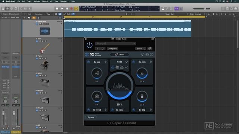Toggle the yellow Cycle mode button

click(x=76, y=9)
